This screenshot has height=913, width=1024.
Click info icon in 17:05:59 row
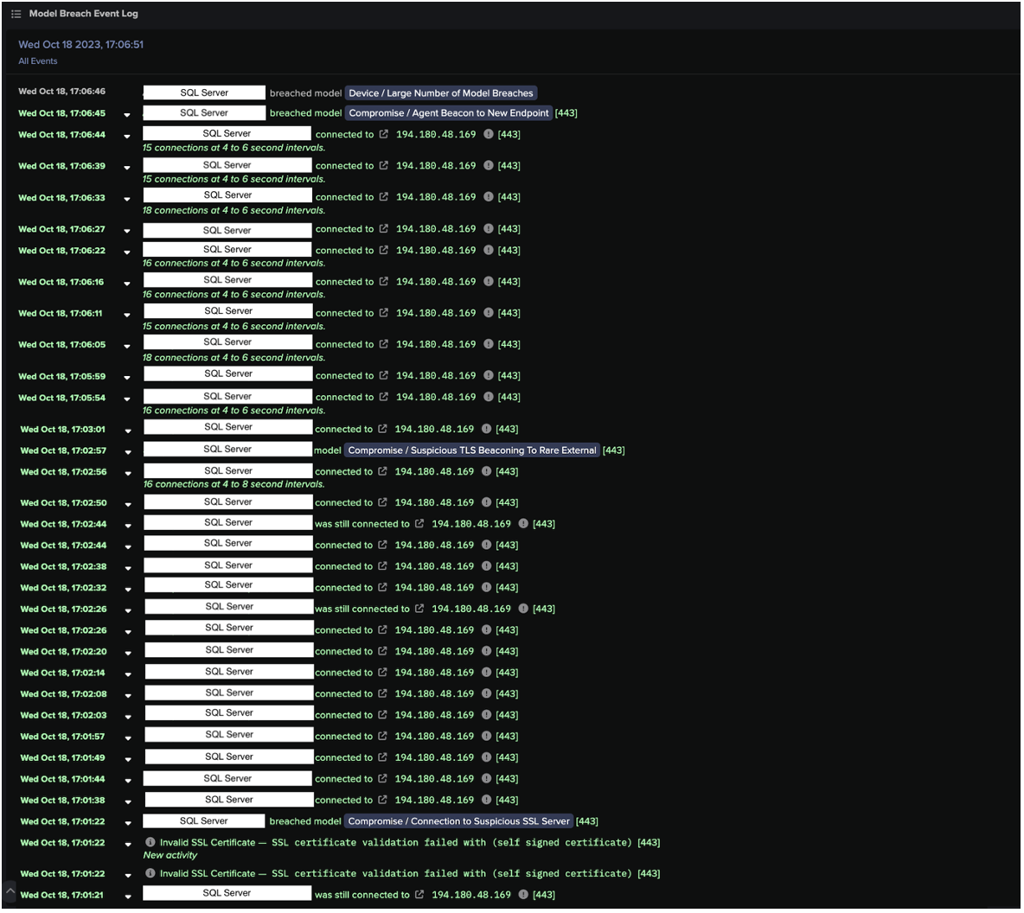coord(489,376)
